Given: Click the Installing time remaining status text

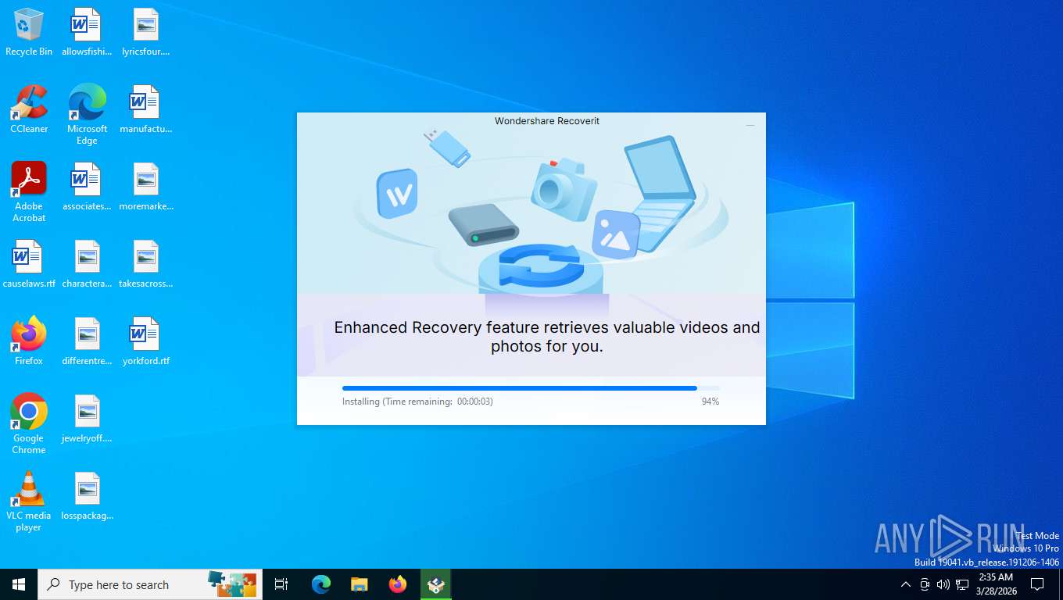Looking at the screenshot, I should pos(417,402).
